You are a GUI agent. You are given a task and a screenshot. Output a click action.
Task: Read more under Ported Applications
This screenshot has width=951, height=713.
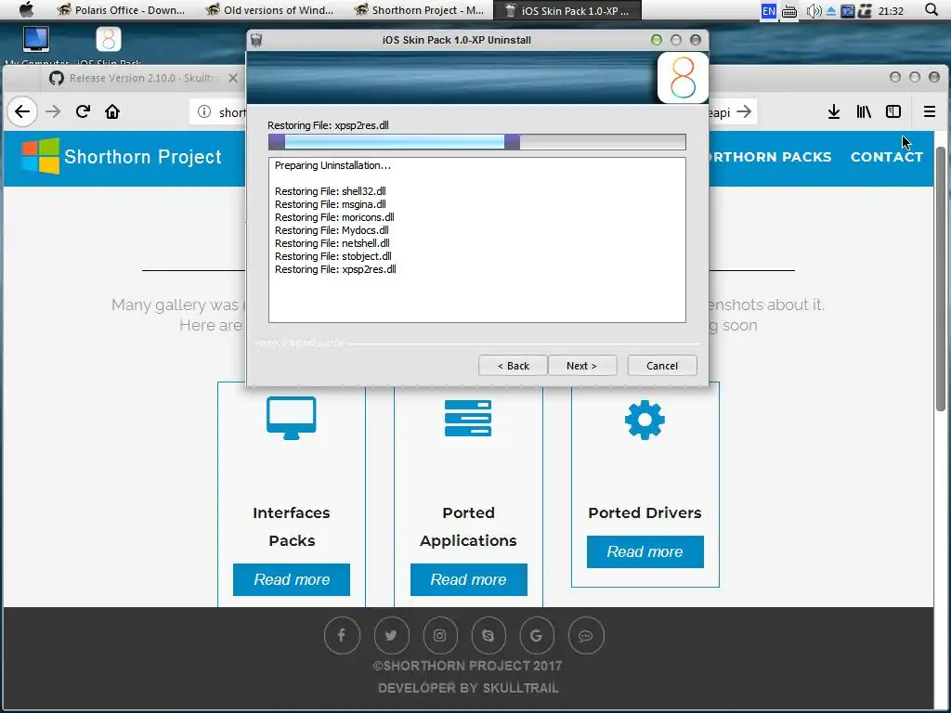[x=469, y=579]
